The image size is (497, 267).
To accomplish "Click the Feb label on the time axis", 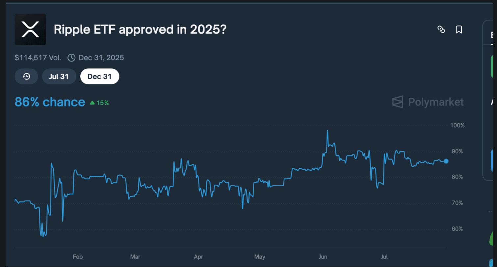I will pyautogui.click(x=77, y=256).
